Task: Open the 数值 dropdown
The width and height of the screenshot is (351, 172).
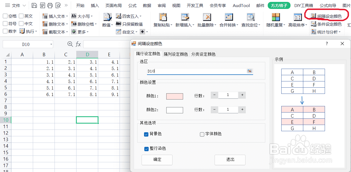Action: [107, 25]
